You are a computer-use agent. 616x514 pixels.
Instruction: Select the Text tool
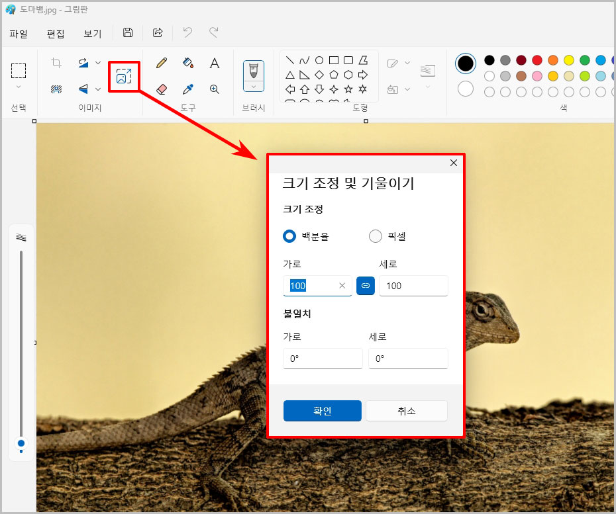(x=213, y=64)
